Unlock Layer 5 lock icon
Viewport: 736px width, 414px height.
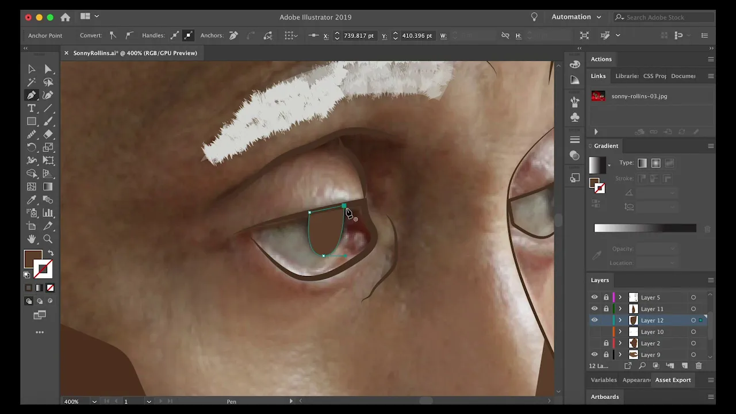click(x=606, y=297)
